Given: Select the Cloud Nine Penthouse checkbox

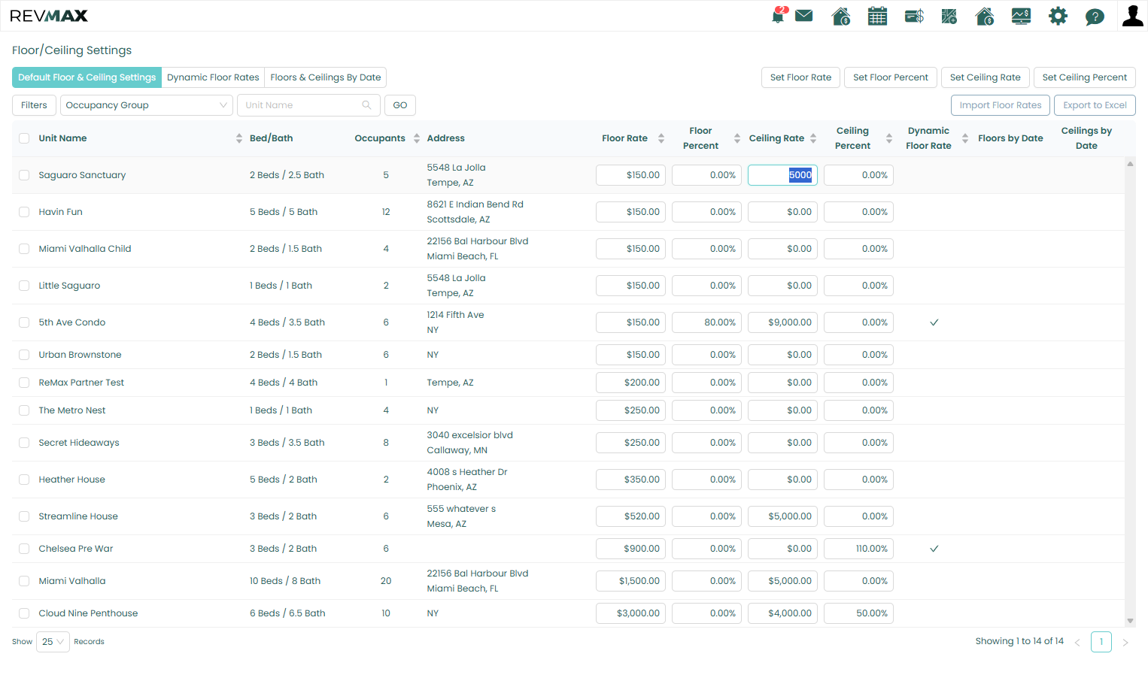Looking at the screenshot, I should tap(24, 613).
